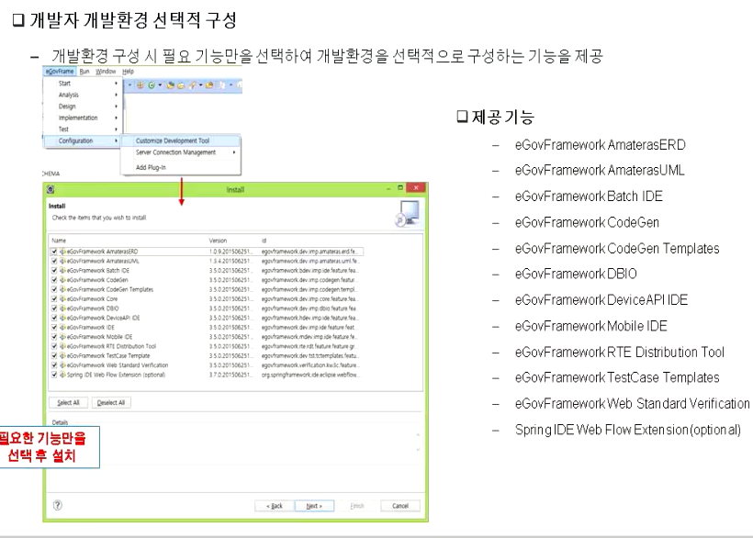Click feature icon of Web Standard Verification row
Viewport: 753px width, 538px height.
62,365
